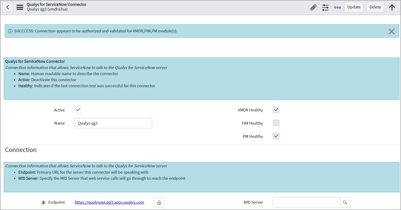Toggle the PM Healthy checkbox
The height and width of the screenshot is (210, 401).
276,136
